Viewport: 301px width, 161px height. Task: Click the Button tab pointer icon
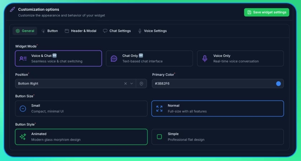point(43,31)
